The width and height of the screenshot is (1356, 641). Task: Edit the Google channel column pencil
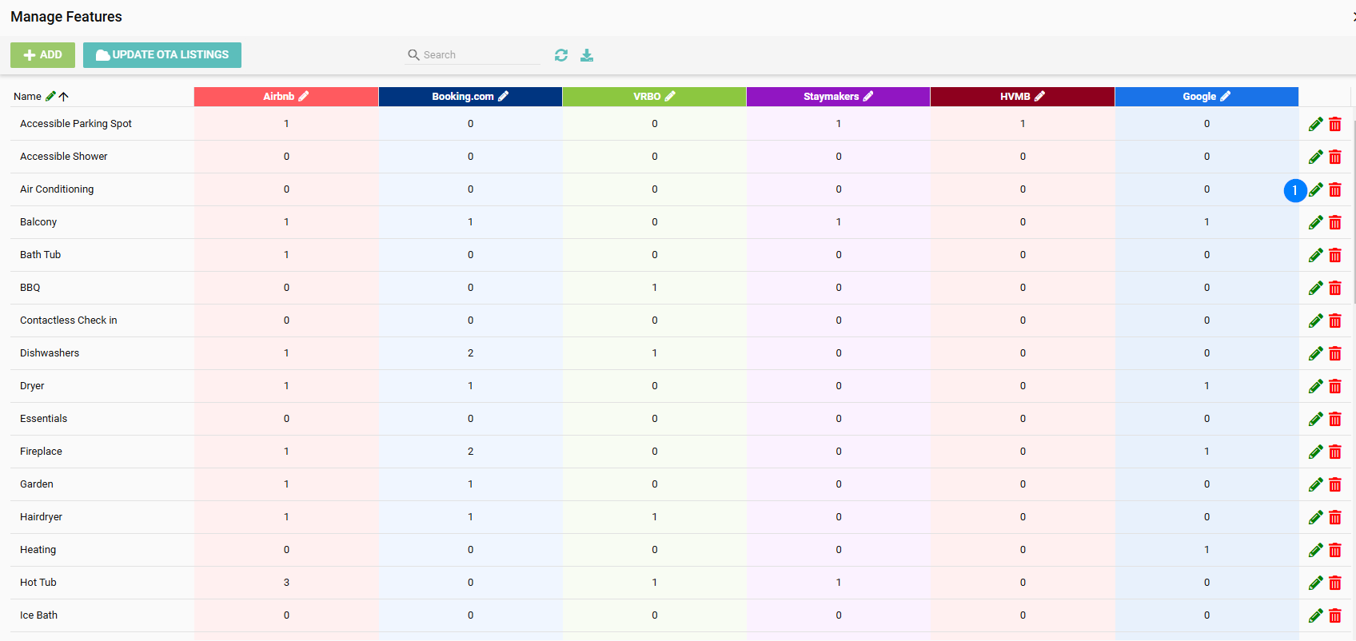(x=1226, y=97)
